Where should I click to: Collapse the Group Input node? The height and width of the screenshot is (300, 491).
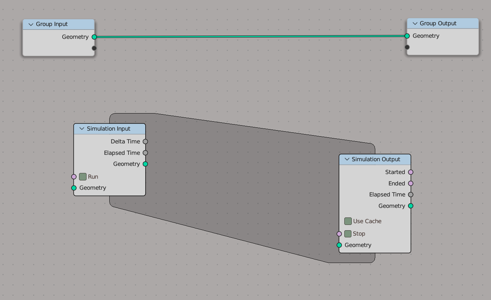coord(31,24)
